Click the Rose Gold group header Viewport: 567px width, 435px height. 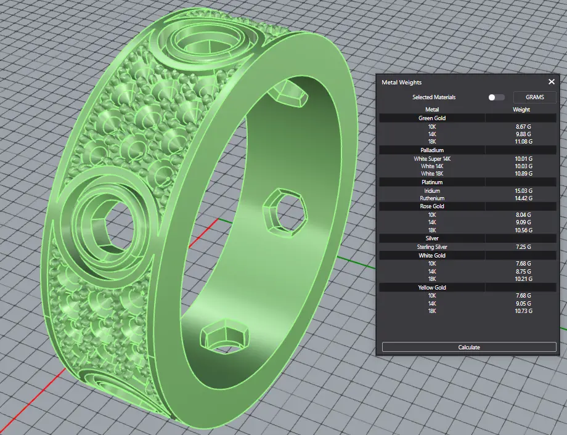coord(432,206)
